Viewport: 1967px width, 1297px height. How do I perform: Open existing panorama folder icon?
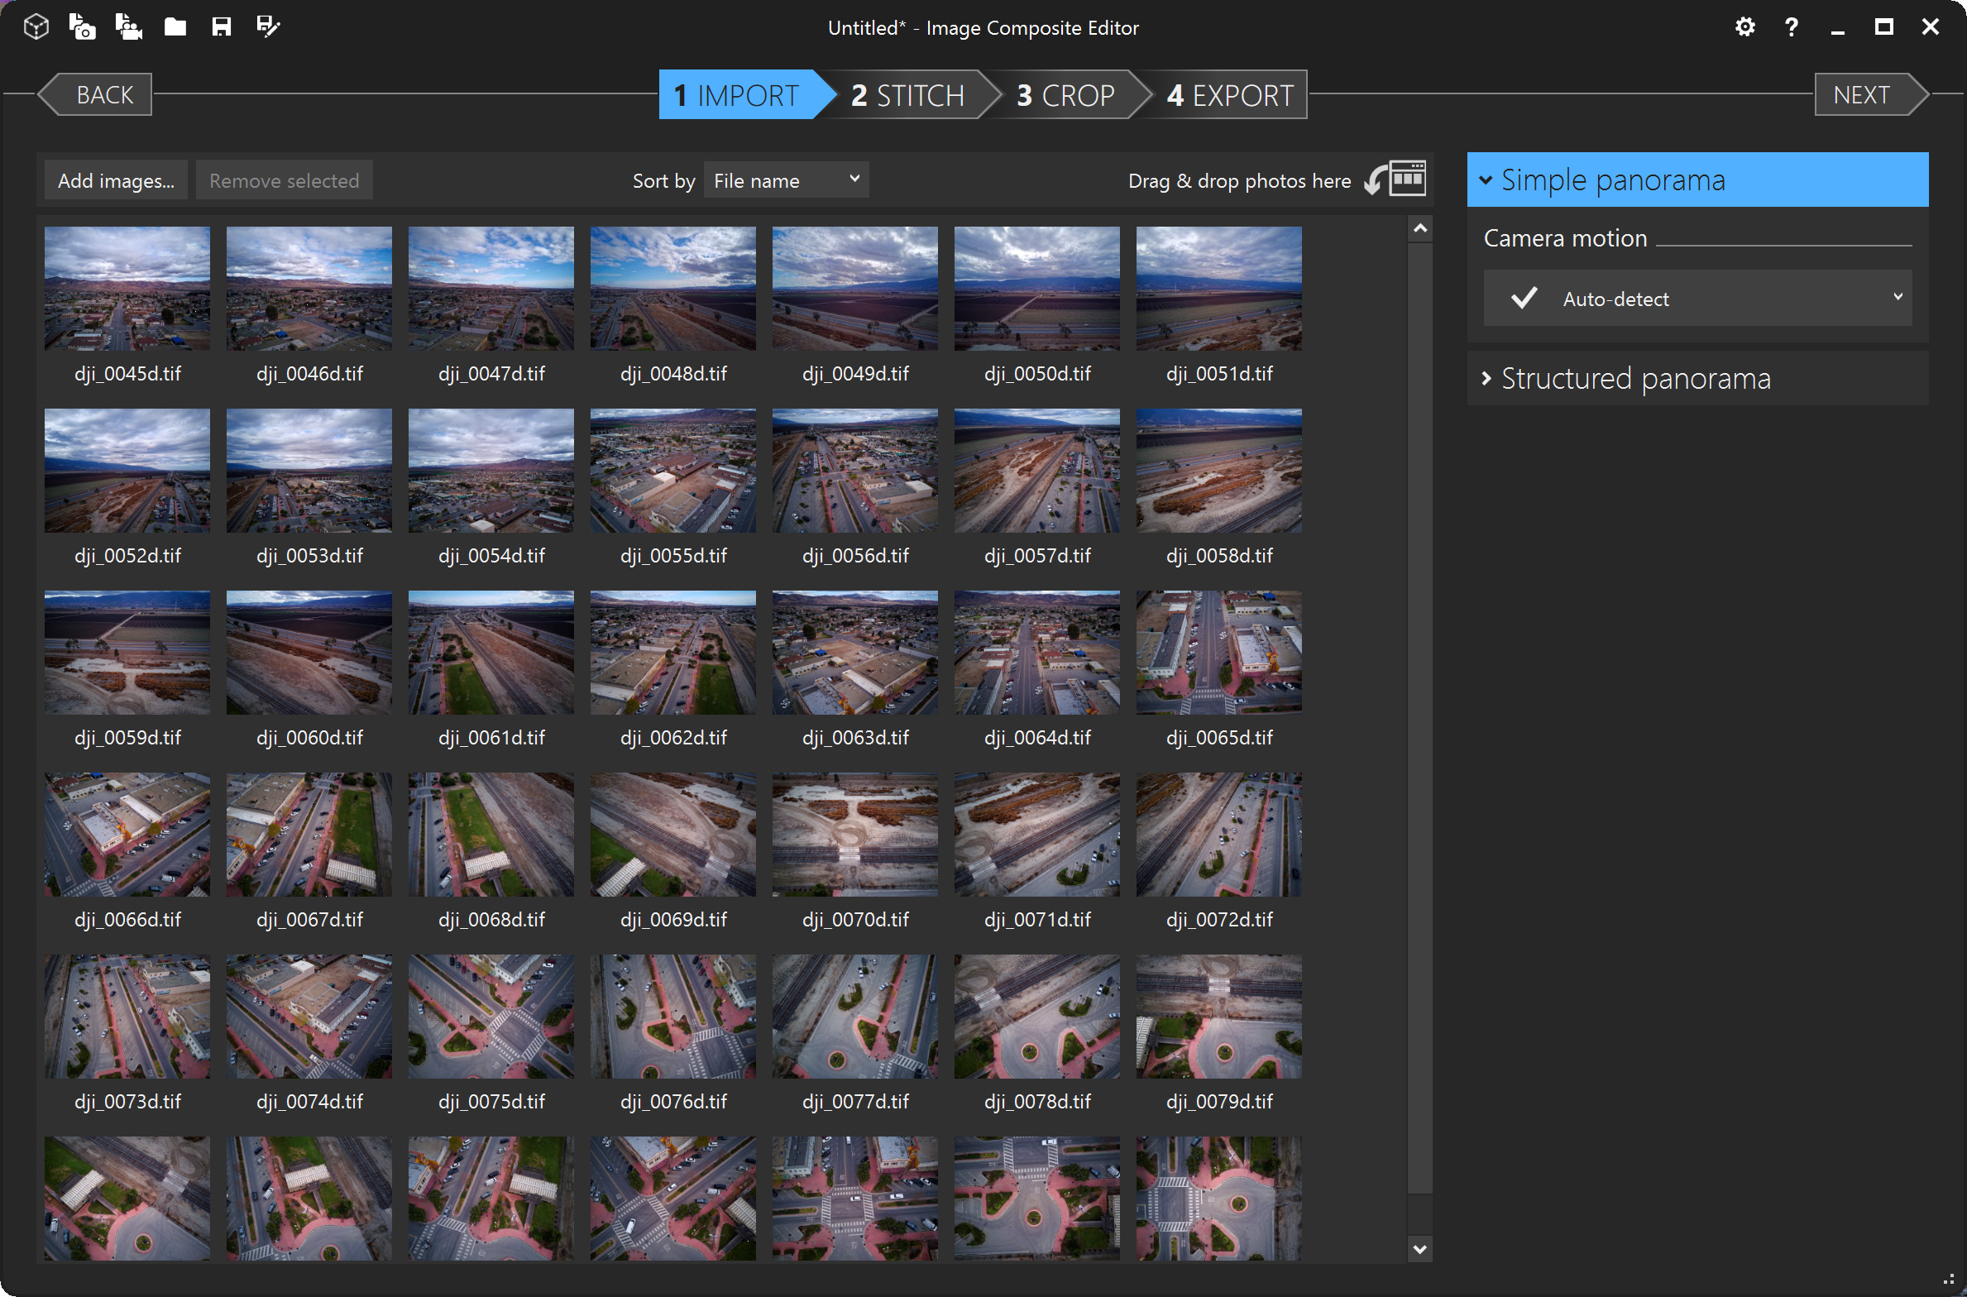tap(175, 26)
